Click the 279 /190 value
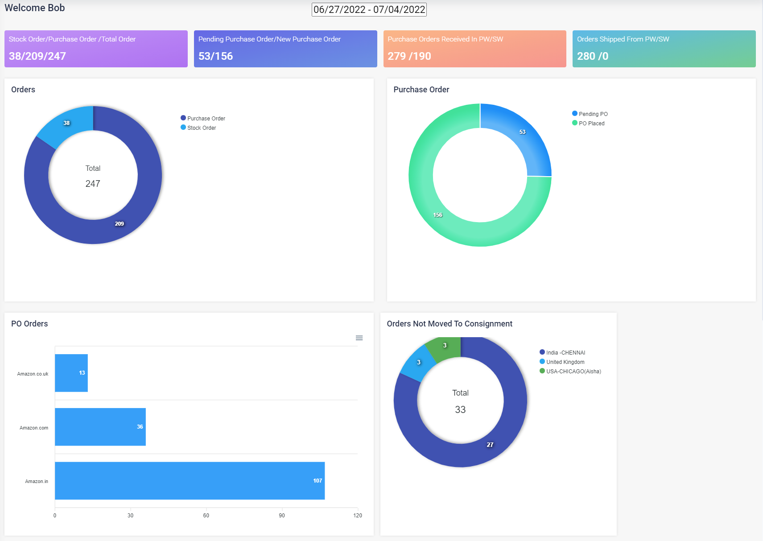The height and width of the screenshot is (541, 763). (409, 56)
